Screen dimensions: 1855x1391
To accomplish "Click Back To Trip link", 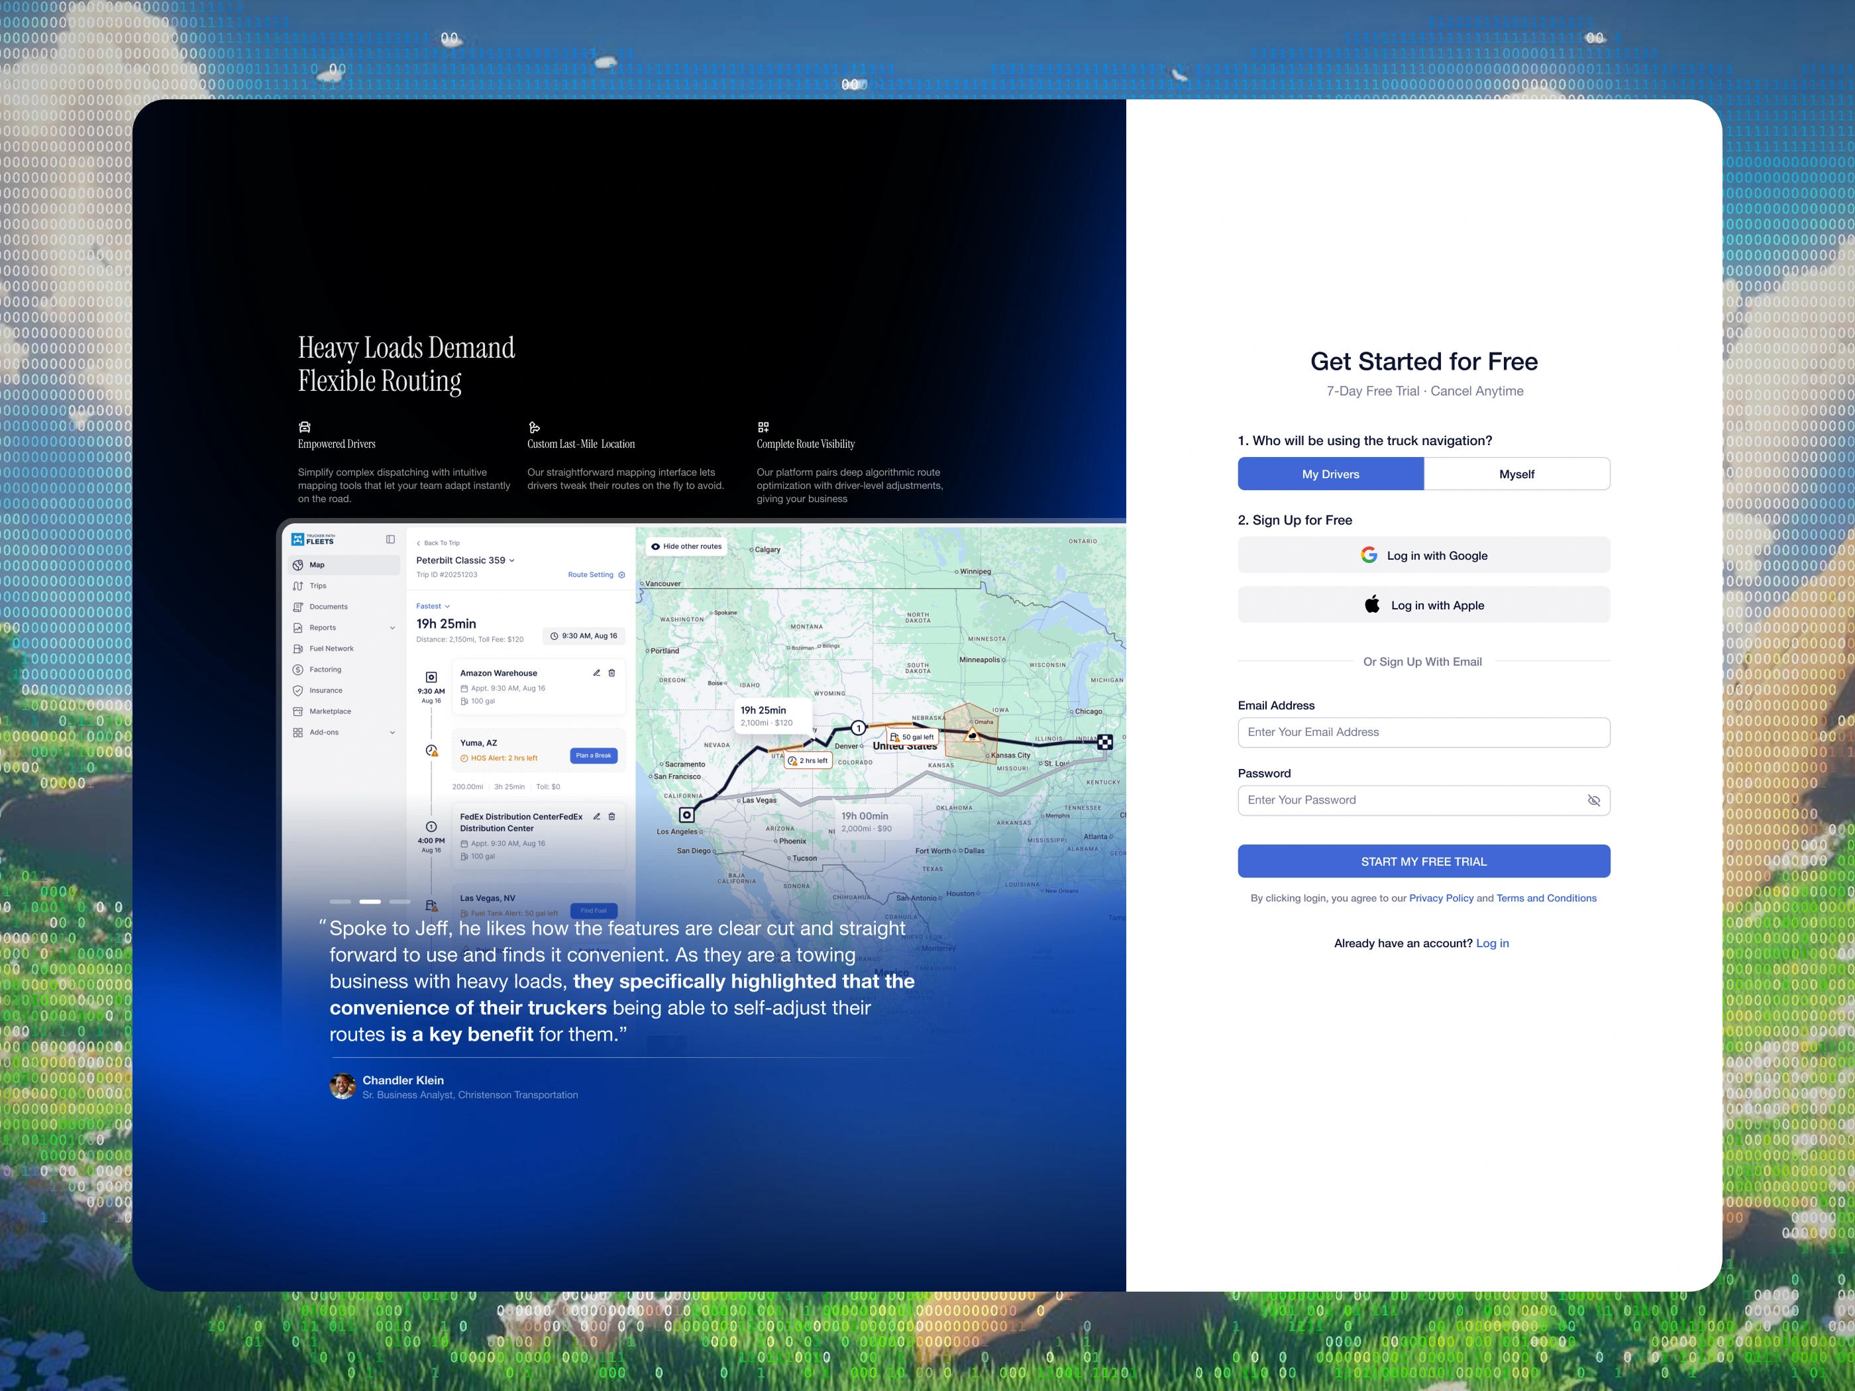I will (x=438, y=542).
